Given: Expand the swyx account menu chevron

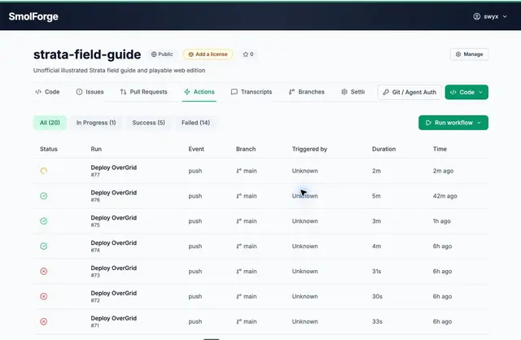Looking at the screenshot, I should pos(505,16).
